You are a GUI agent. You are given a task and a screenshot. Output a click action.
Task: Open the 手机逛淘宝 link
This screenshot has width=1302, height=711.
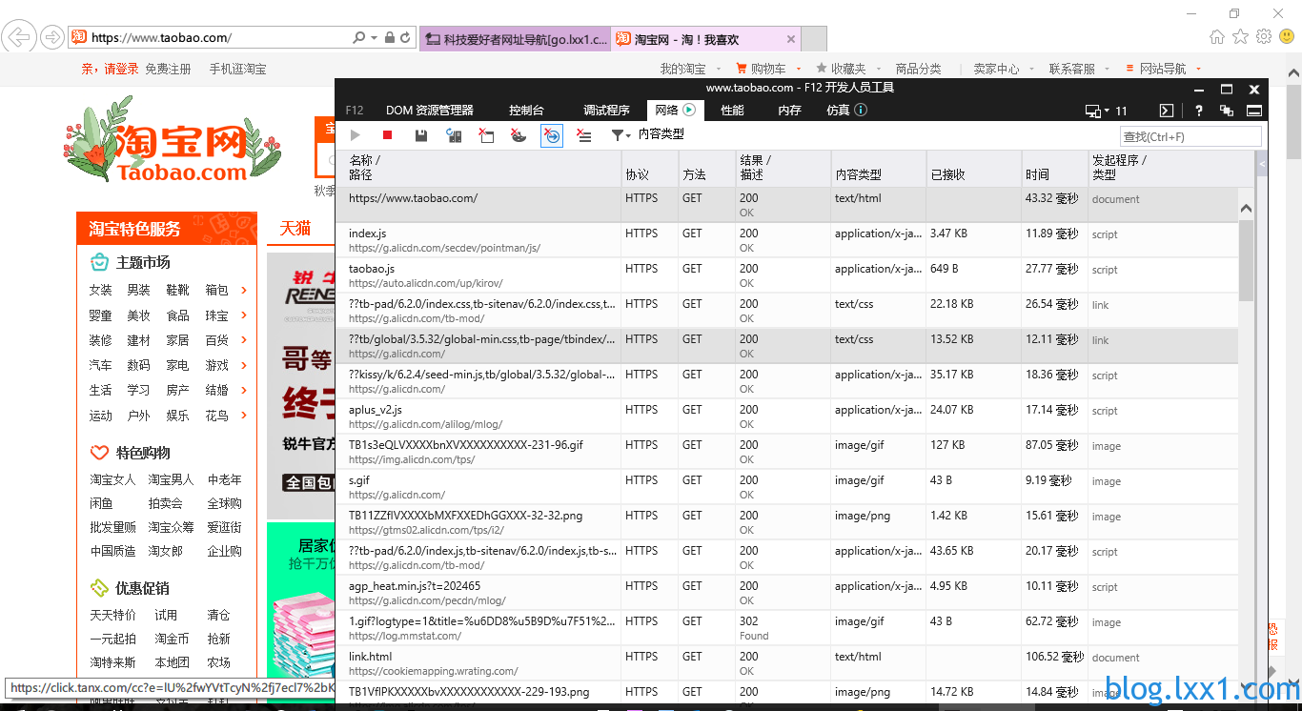[x=238, y=69]
